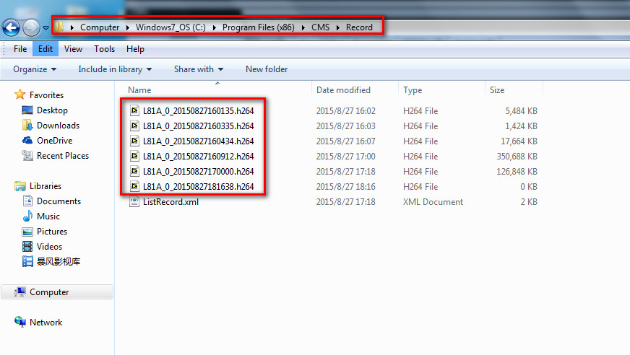The image size is (630, 355).
Task: Open the View menu
Action: pyautogui.click(x=73, y=49)
